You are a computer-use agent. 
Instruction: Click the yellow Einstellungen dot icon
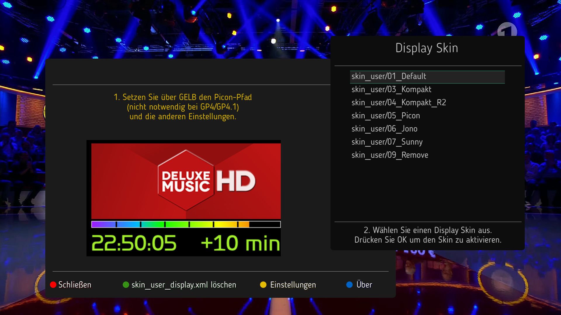click(263, 285)
